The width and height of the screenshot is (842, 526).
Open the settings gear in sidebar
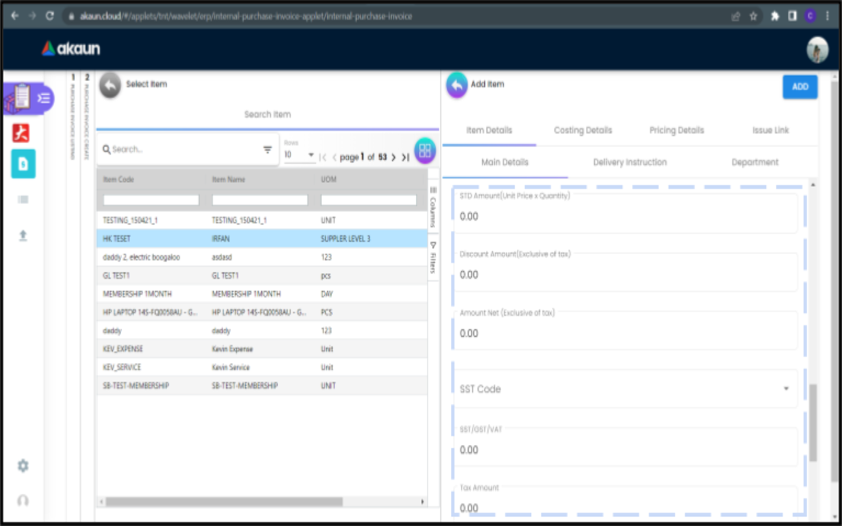coord(23,466)
